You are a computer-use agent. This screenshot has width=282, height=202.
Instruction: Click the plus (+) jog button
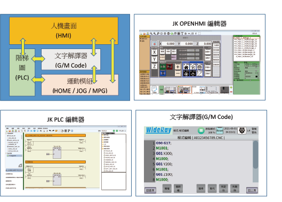coord(178,67)
